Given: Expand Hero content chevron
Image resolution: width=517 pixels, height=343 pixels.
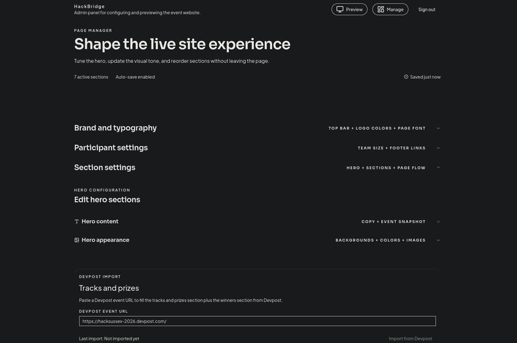Looking at the screenshot, I should 438,222.
